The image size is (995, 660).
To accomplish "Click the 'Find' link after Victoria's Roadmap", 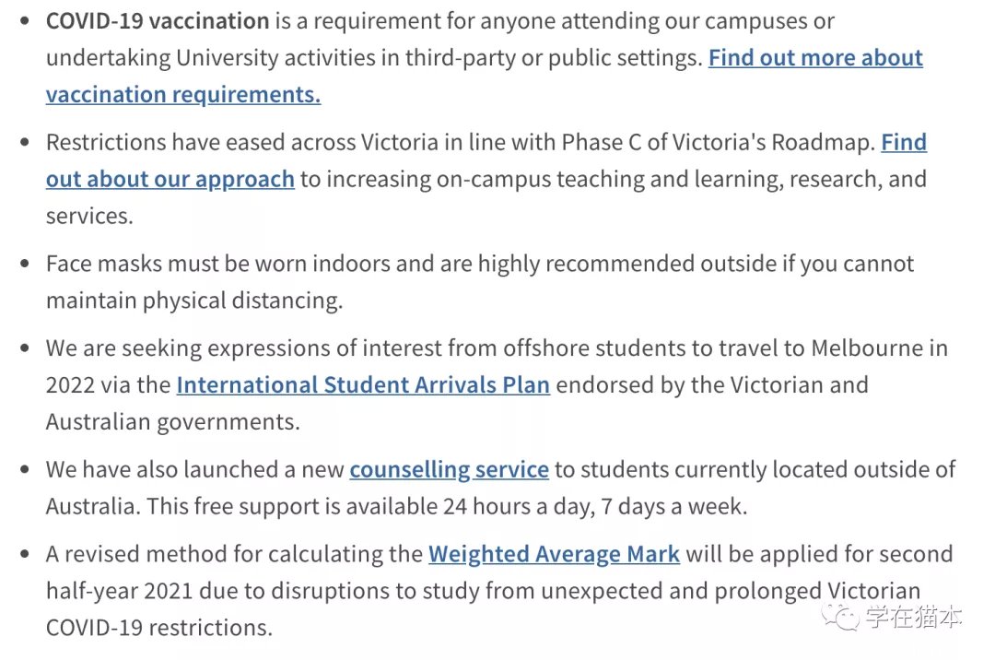I will 904,142.
